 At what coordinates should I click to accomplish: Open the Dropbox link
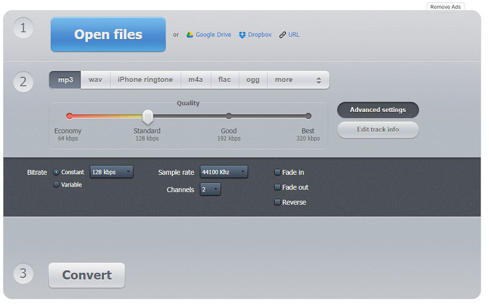260,35
